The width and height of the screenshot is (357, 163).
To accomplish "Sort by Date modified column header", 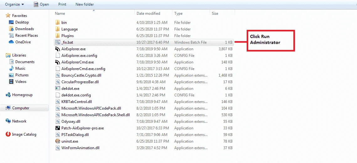I will pyautogui.click(x=148, y=14).
